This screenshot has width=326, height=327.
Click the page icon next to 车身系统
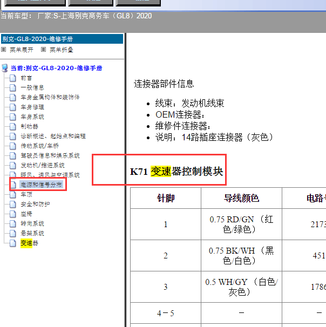(13, 117)
